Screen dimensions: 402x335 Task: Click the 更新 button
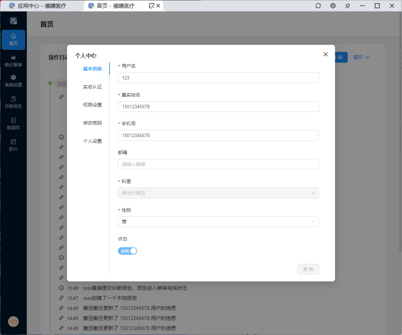point(308,269)
